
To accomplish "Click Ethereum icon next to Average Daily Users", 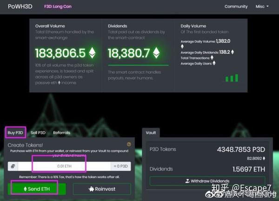I will coord(214,63).
